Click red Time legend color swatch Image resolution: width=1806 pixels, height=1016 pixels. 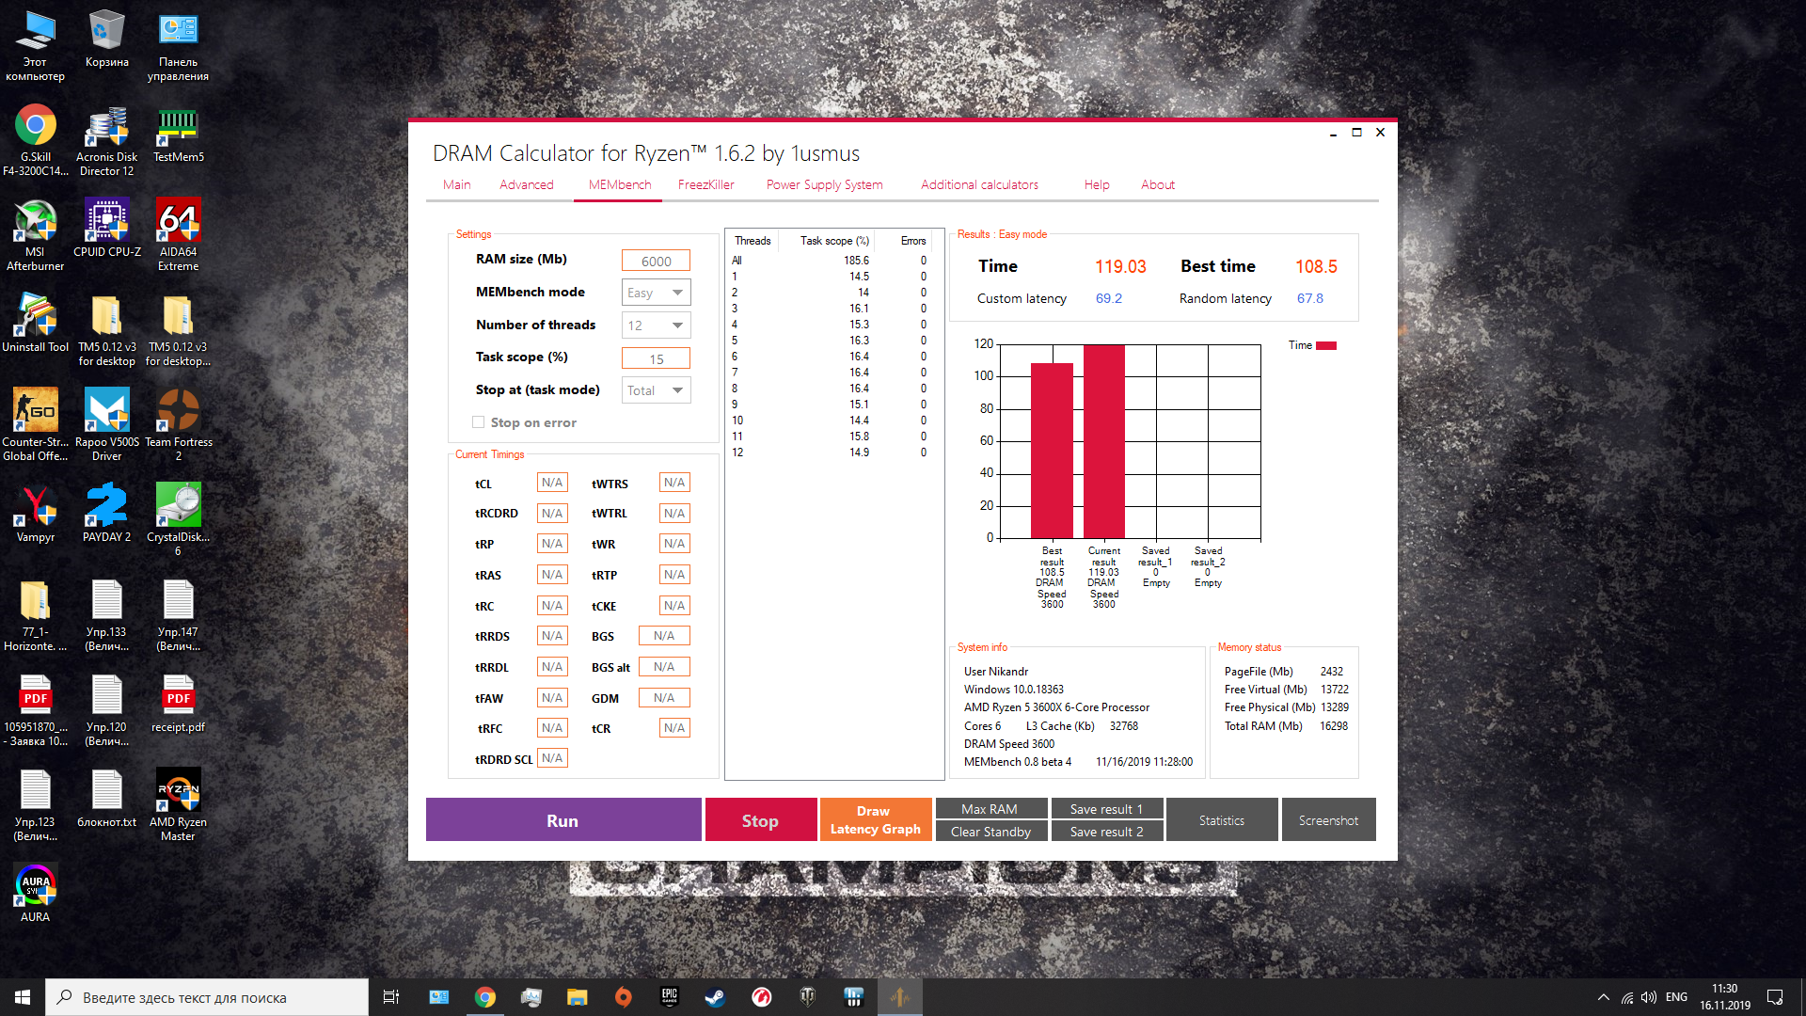[1326, 345]
